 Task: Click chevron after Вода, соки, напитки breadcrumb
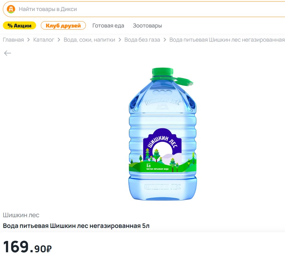[x=120, y=40]
